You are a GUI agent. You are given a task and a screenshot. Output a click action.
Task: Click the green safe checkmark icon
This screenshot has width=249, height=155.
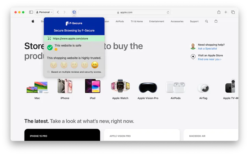[50, 47]
